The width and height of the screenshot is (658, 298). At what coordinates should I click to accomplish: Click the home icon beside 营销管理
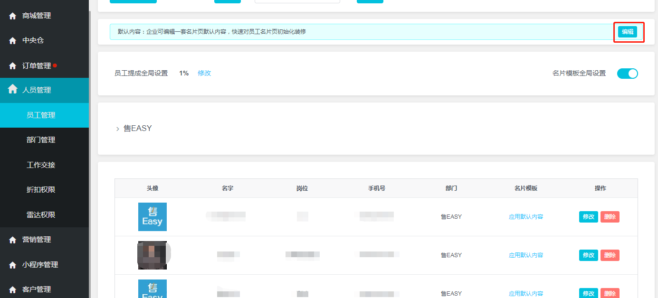[x=13, y=240]
